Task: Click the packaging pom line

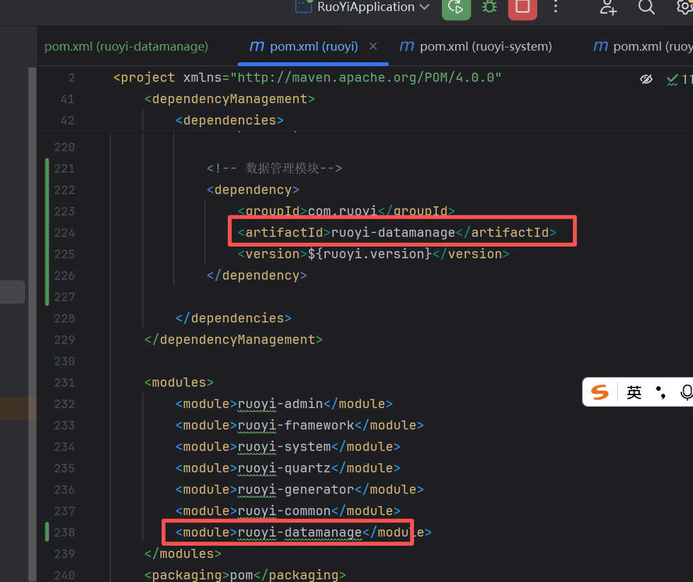Action: click(245, 575)
